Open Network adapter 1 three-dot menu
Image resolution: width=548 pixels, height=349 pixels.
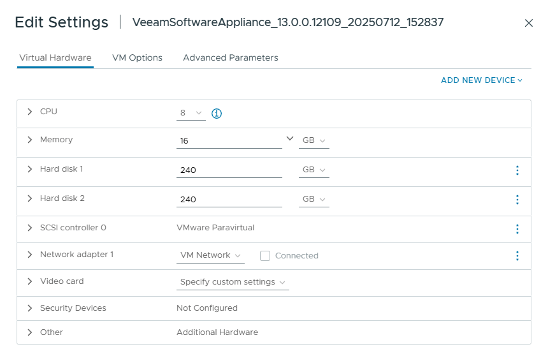517,256
